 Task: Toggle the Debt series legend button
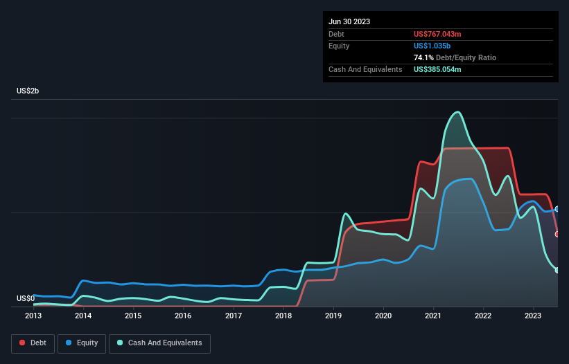[33, 343]
